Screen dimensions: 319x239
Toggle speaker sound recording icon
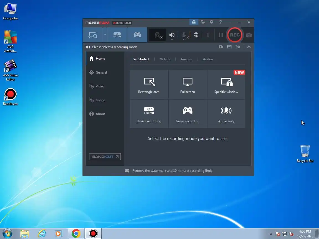[x=172, y=35]
